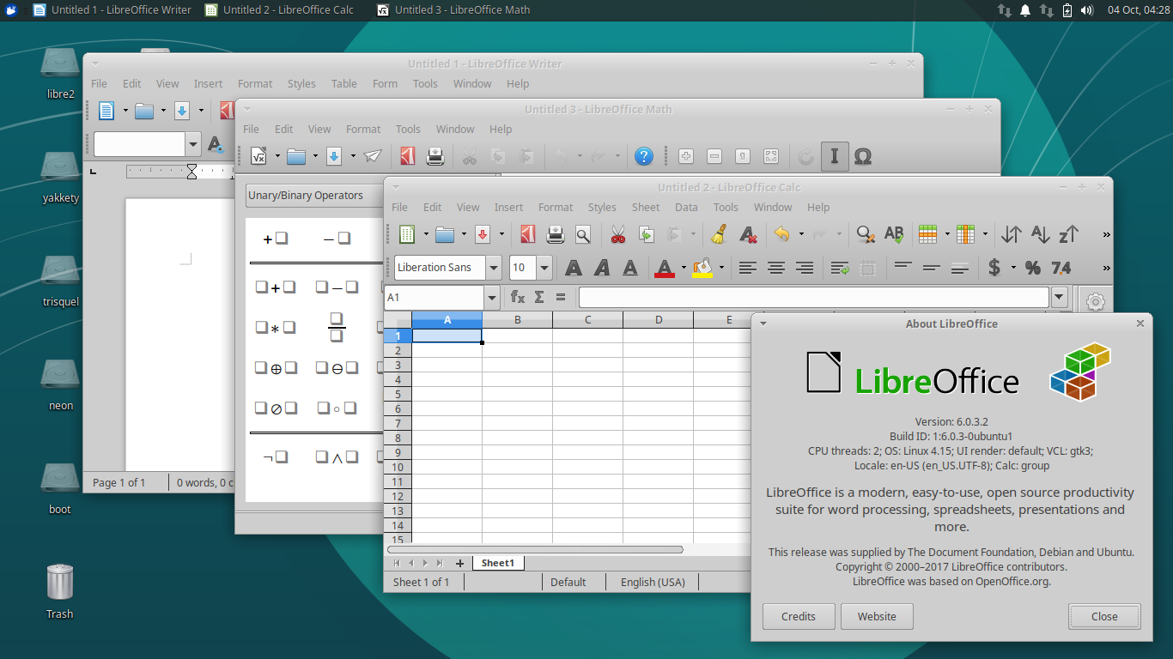
Task: Click Clear Direct Formatting icon in Calc
Action: (747, 234)
